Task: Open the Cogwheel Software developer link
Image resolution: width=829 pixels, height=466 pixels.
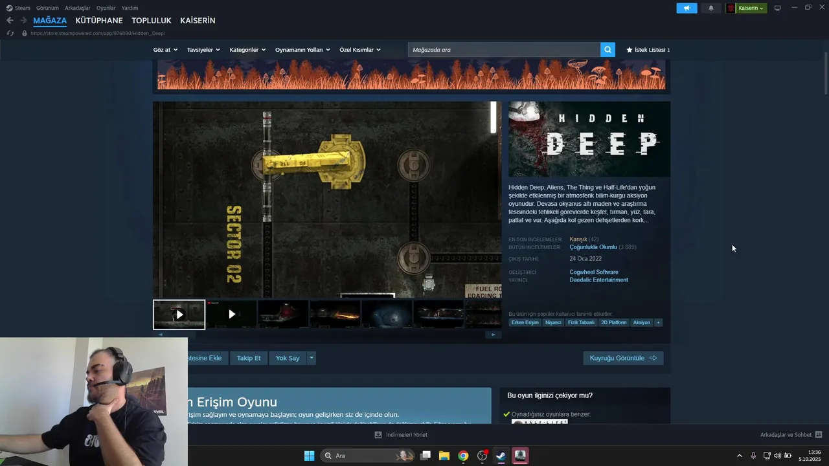Action: [x=594, y=272]
